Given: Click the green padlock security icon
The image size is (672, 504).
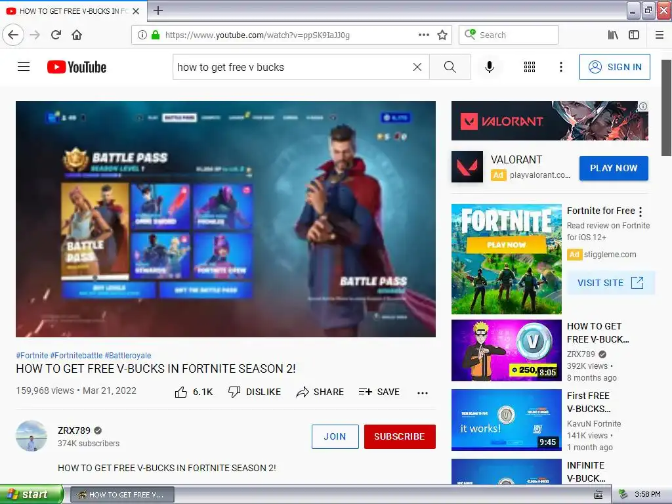Looking at the screenshot, I should [156, 35].
